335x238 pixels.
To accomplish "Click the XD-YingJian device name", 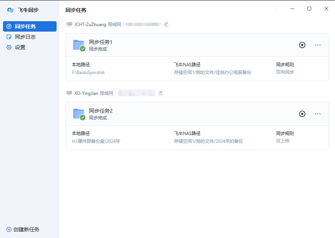I will pos(86,93).
